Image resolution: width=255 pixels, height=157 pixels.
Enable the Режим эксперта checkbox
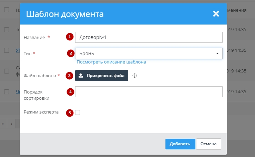pyautogui.click(x=78, y=112)
